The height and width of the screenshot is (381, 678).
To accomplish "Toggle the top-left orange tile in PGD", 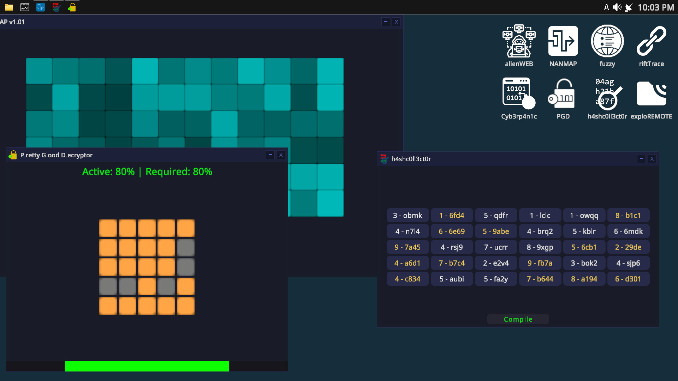I will [x=108, y=228].
